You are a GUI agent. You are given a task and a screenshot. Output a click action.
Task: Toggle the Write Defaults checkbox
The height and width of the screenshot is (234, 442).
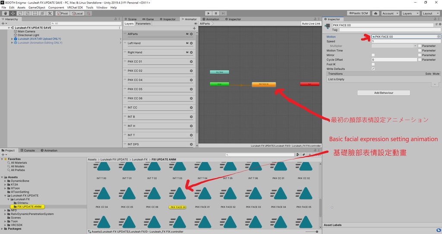click(x=373, y=69)
